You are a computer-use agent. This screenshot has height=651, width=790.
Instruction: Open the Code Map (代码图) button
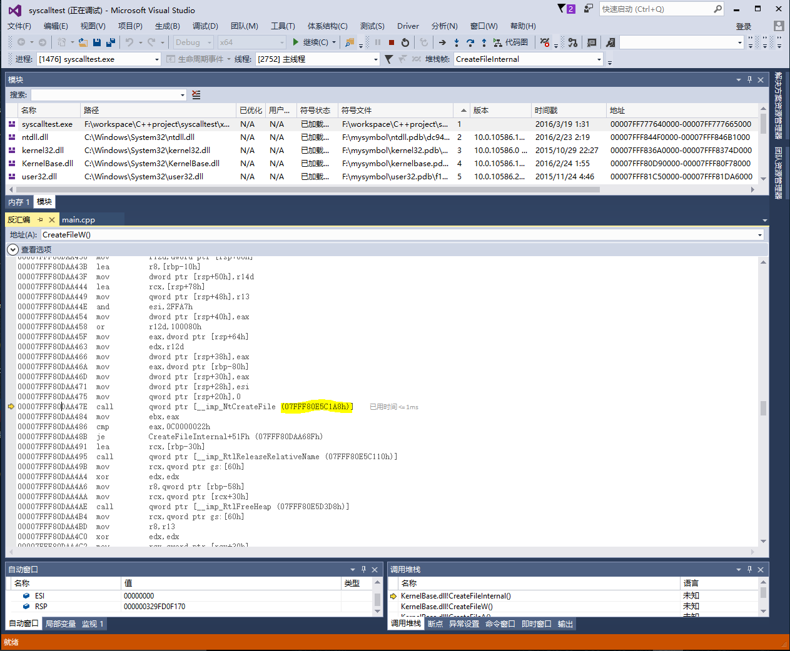[511, 42]
